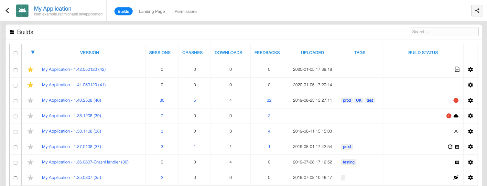This screenshot has width=487, height=186.
Task: Sort builds by the UPLOADED column
Action: [312, 52]
